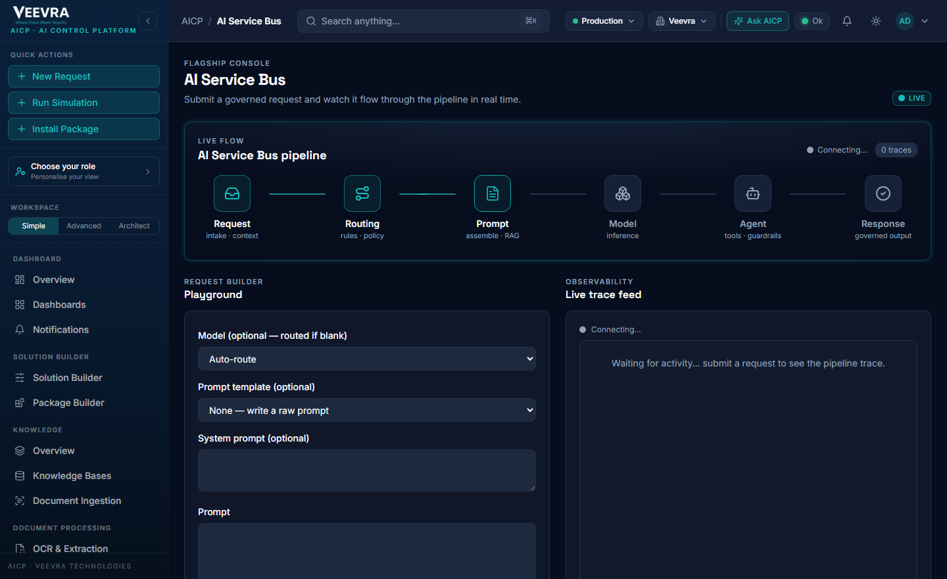Go to Notifications in the sidebar

point(84,330)
